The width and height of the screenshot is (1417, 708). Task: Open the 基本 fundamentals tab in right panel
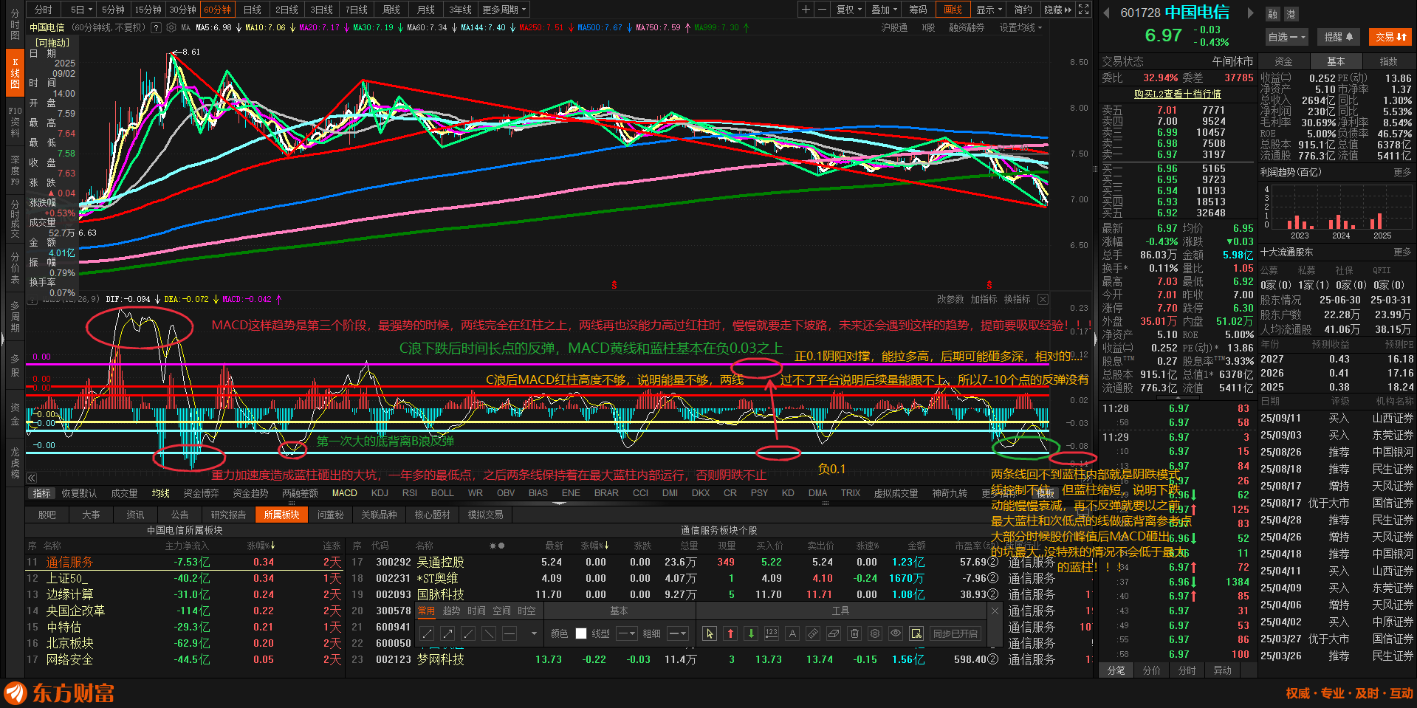[x=1336, y=61]
